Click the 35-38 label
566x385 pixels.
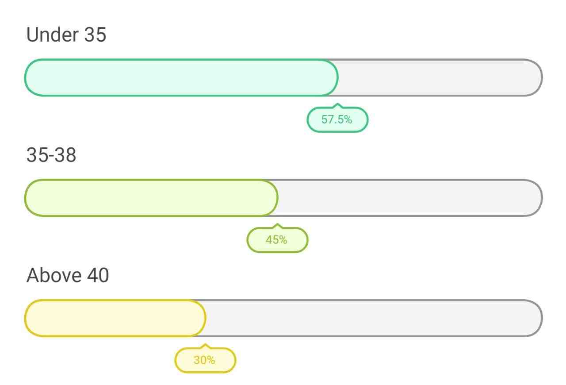click(x=51, y=155)
